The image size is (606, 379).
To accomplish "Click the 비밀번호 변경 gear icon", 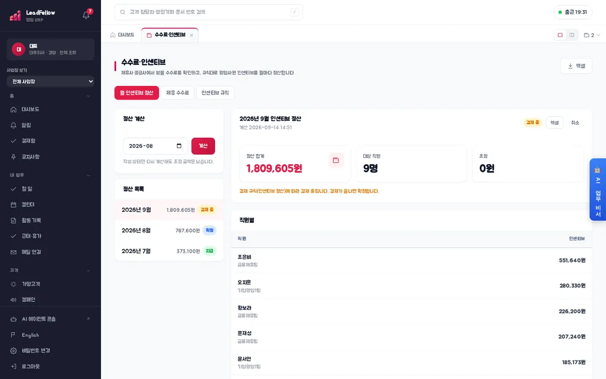I will click(x=14, y=351).
